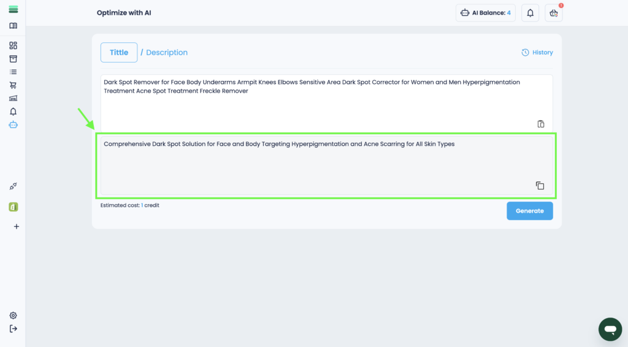Open the archive box icon in sidebar
628x347 pixels.
13,59
